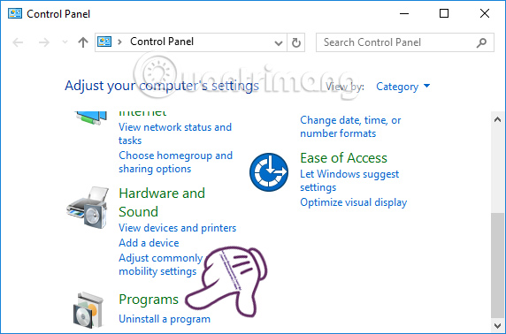Image resolution: width=506 pixels, height=334 pixels.
Task: Click the Network and Internet monitor icon
Action: click(x=91, y=118)
